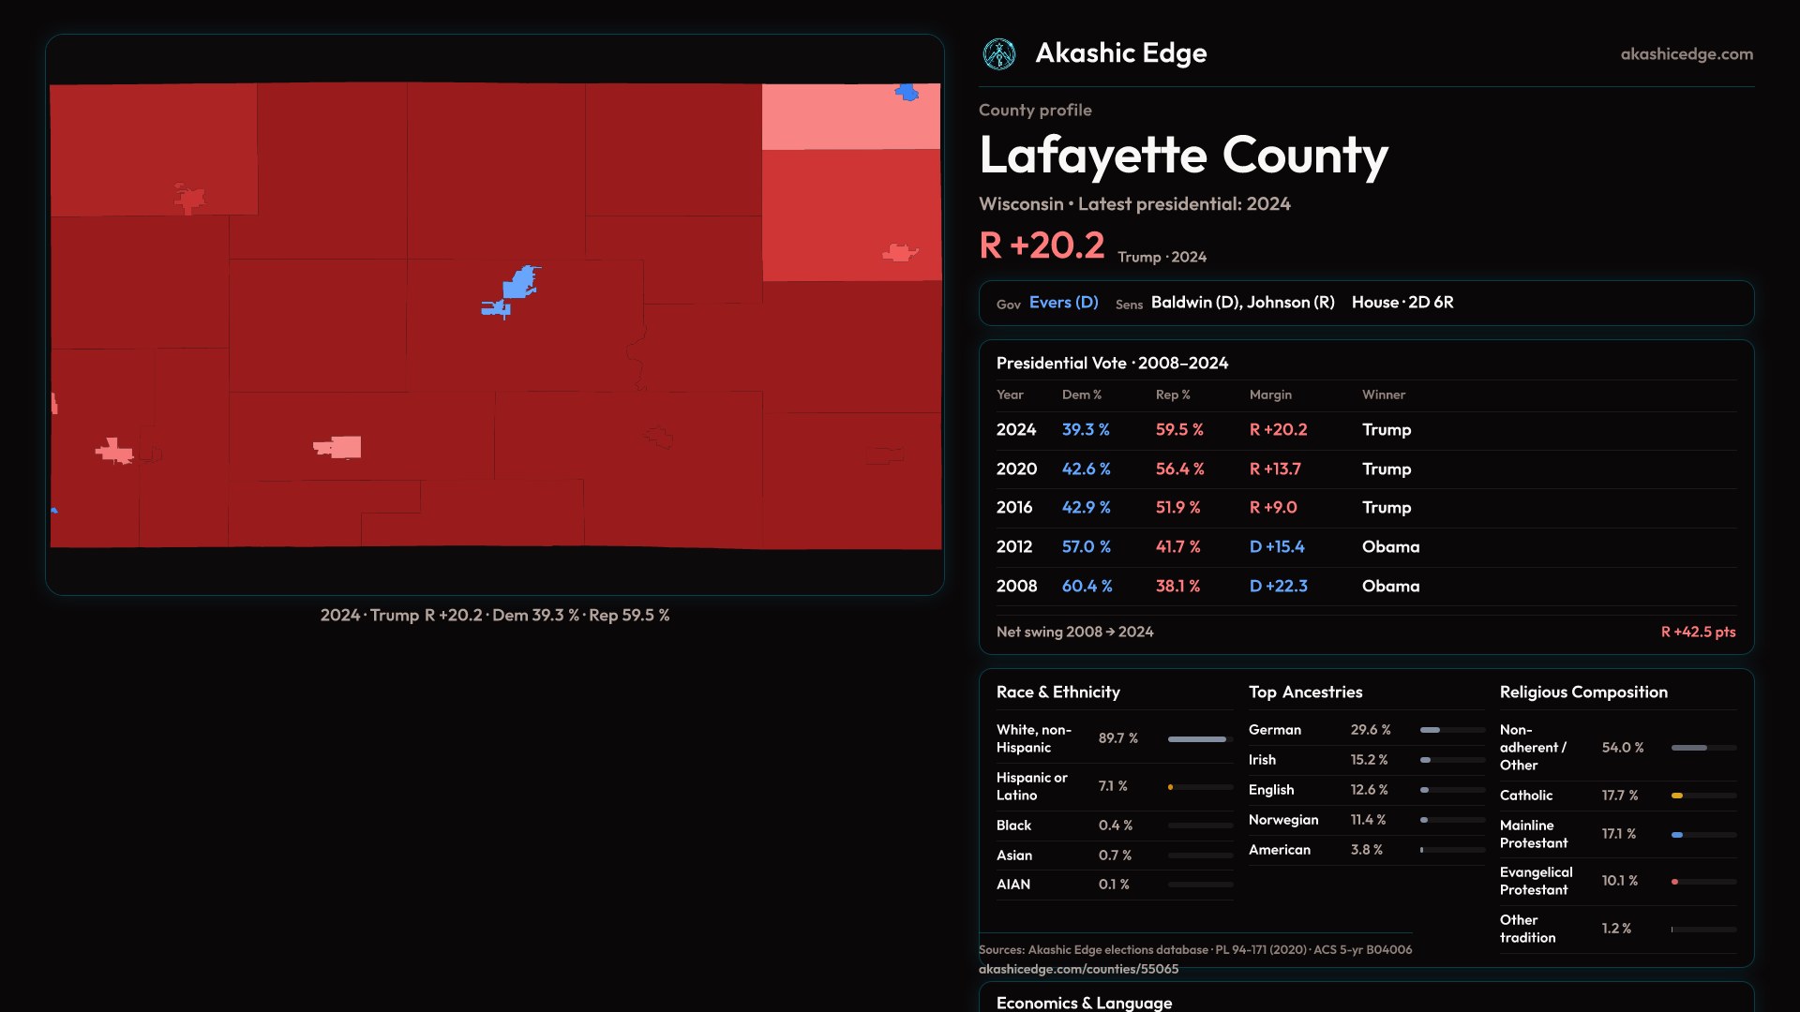Click the Evers (D) governor label
This screenshot has width=1800, height=1012.
(x=1063, y=303)
